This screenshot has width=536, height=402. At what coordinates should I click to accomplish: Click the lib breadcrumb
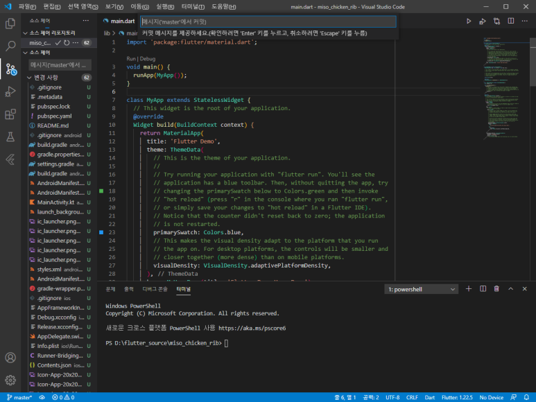pos(107,33)
